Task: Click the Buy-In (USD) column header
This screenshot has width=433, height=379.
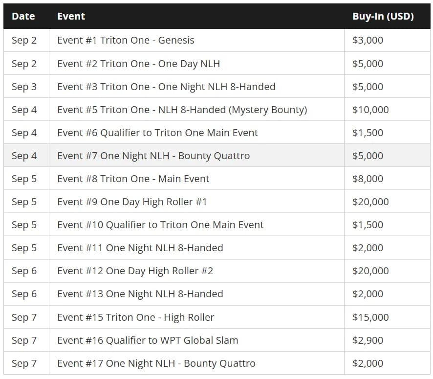Action: (383, 16)
